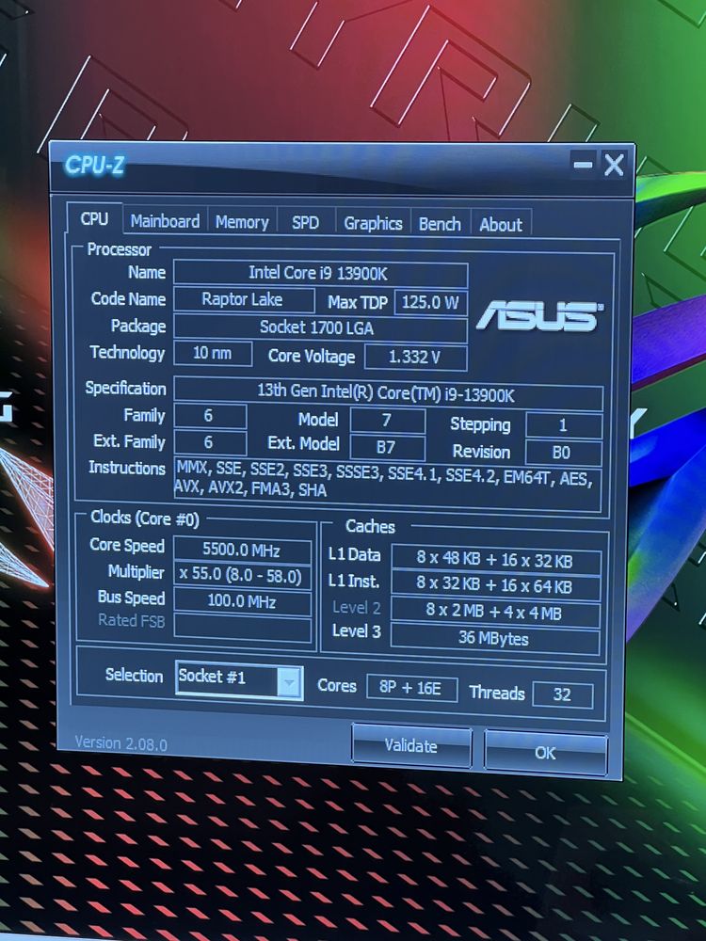Click the Cores value 8P + 16E
Screen dimensions: 706x941
coord(412,689)
